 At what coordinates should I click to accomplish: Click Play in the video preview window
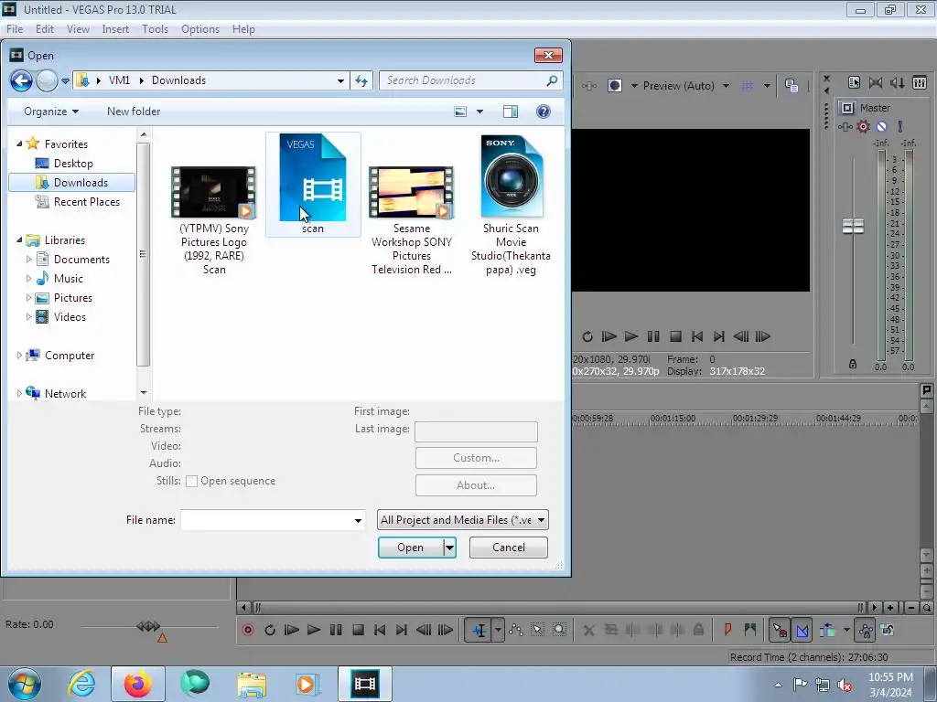tap(631, 336)
